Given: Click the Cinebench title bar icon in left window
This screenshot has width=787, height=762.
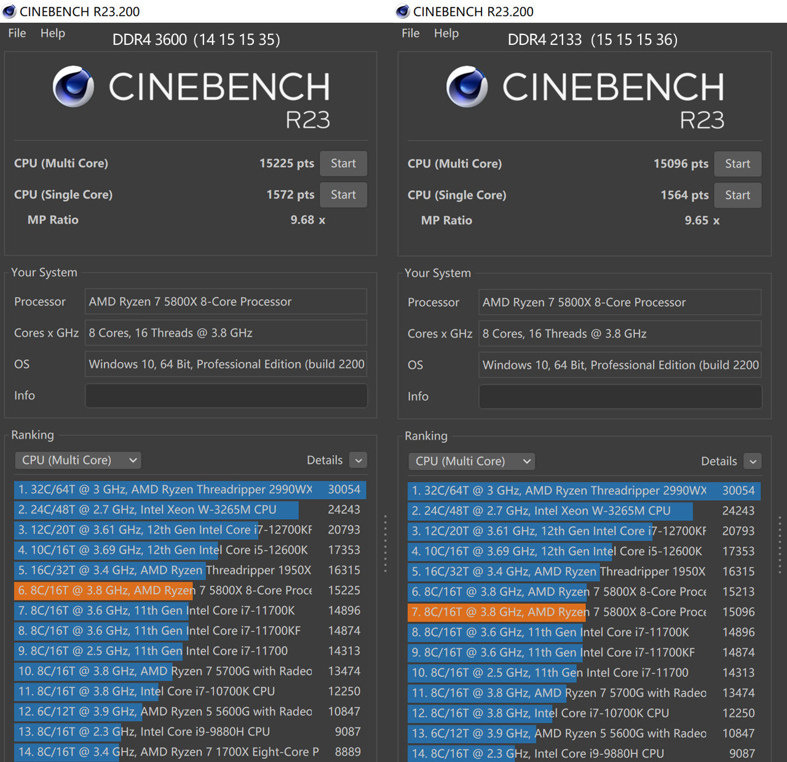Looking at the screenshot, I should 9,11.
